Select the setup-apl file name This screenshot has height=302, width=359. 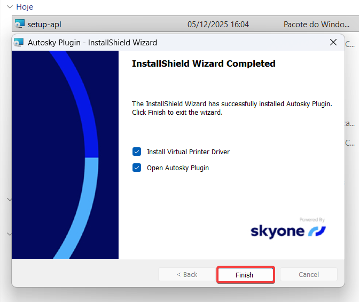(x=45, y=25)
